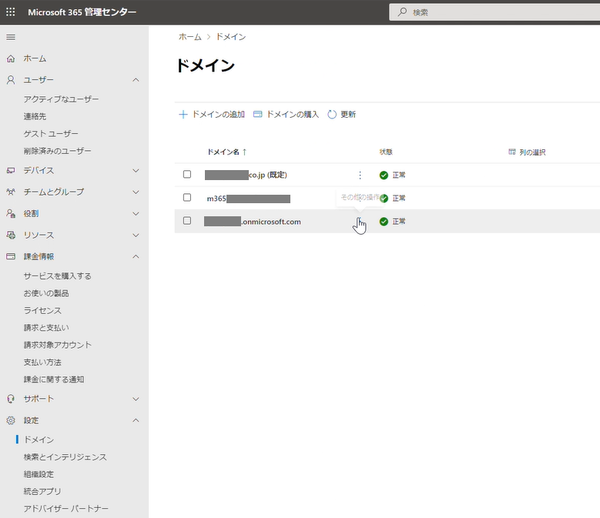The image size is (600, 518).
Task: Open the m365 domain link
Action: click(x=249, y=199)
